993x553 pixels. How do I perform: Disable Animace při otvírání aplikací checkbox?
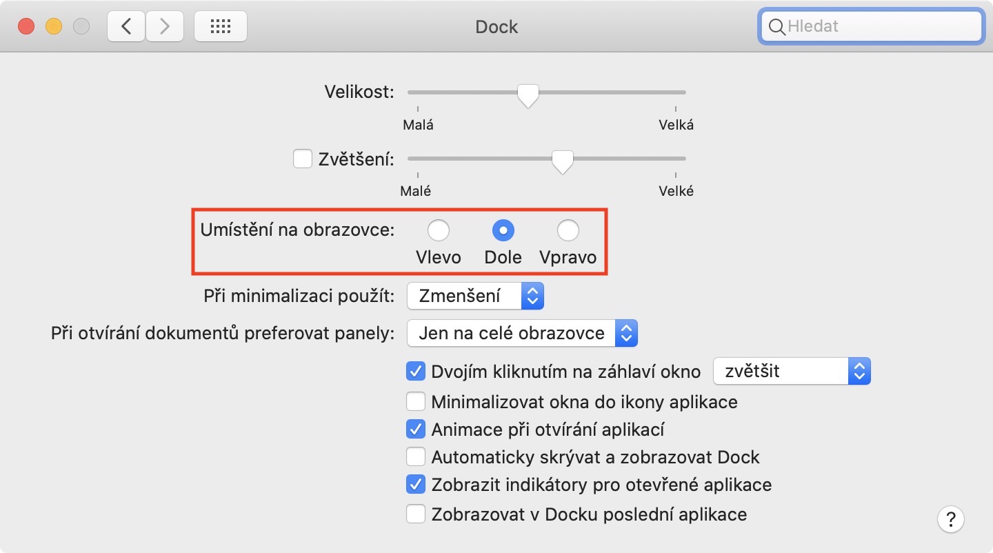(x=415, y=429)
